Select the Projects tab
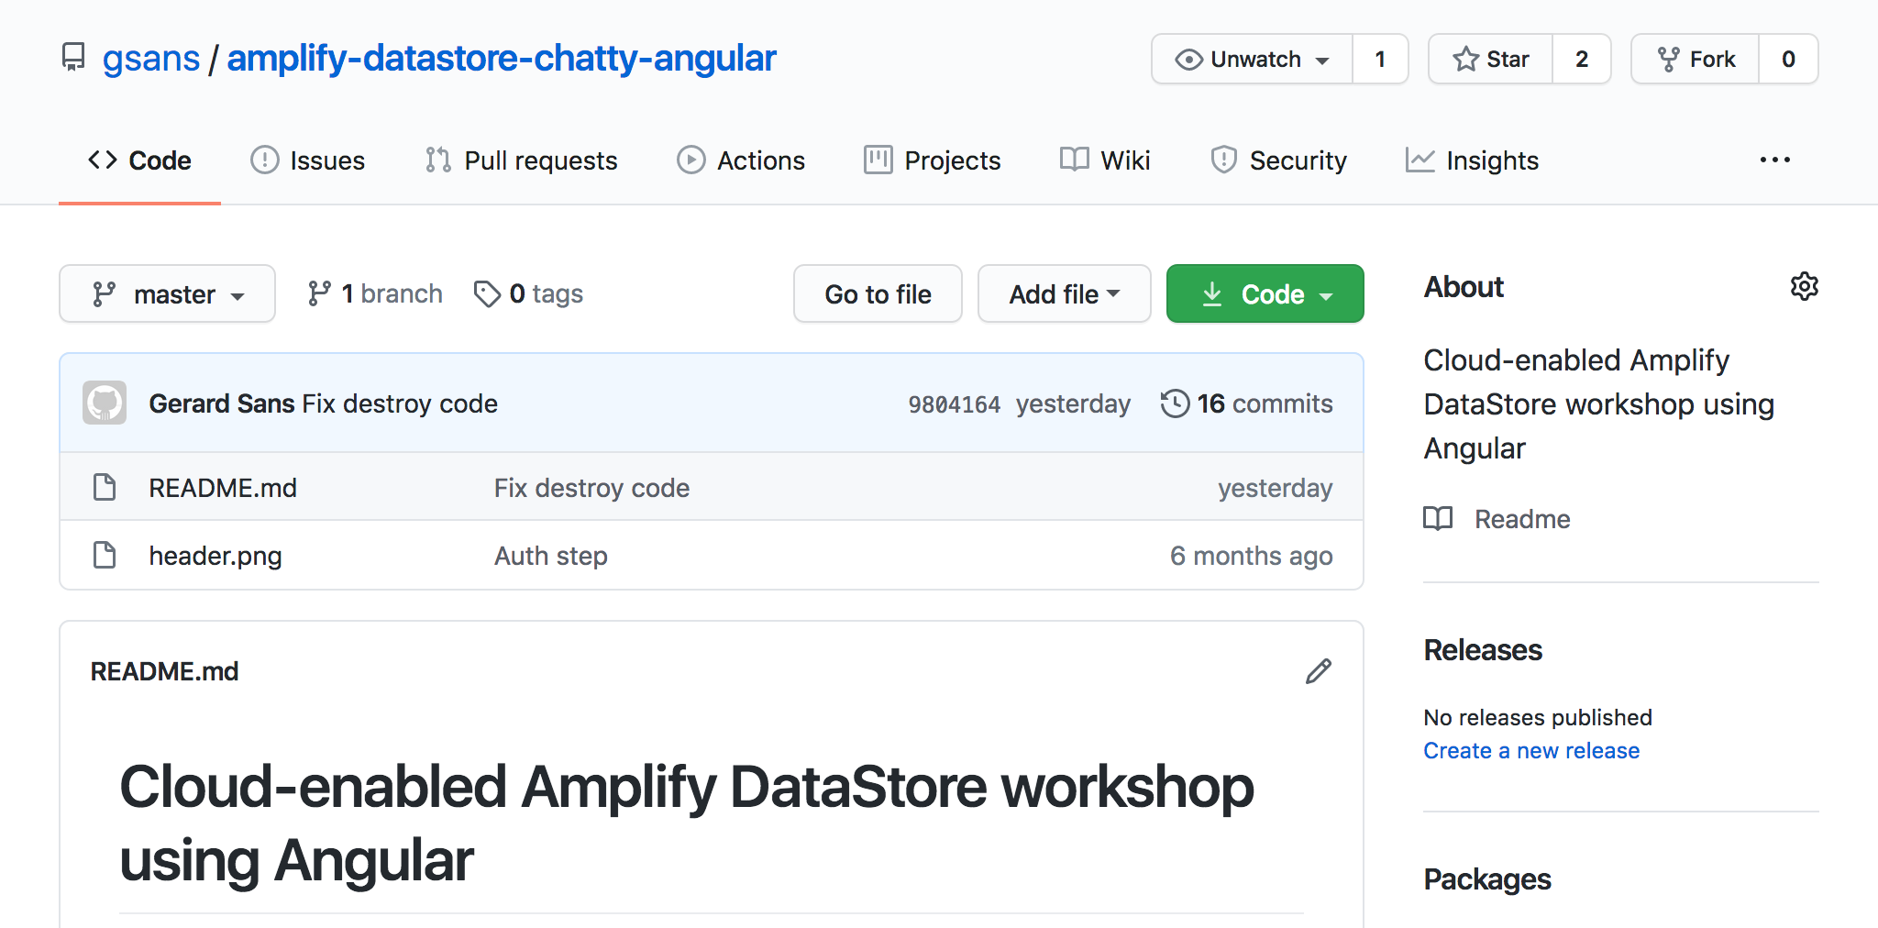Image resolution: width=1878 pixels, height=928 pixels. coord(932,160)
